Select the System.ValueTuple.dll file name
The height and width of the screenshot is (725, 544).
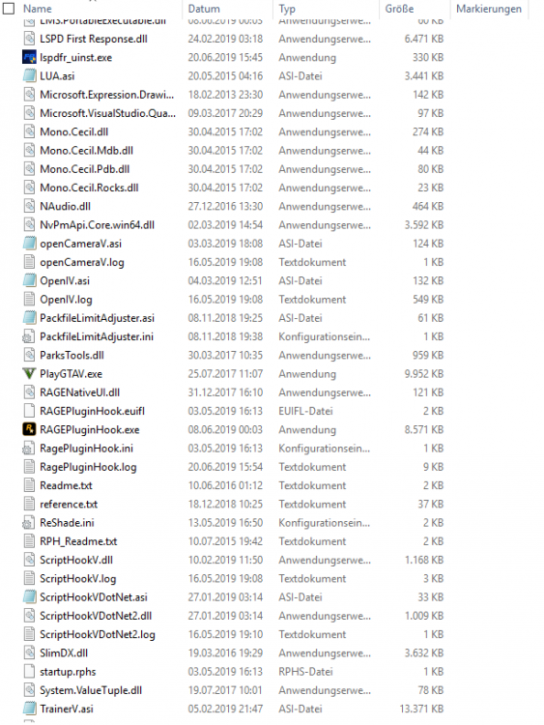tap(91, 690)
